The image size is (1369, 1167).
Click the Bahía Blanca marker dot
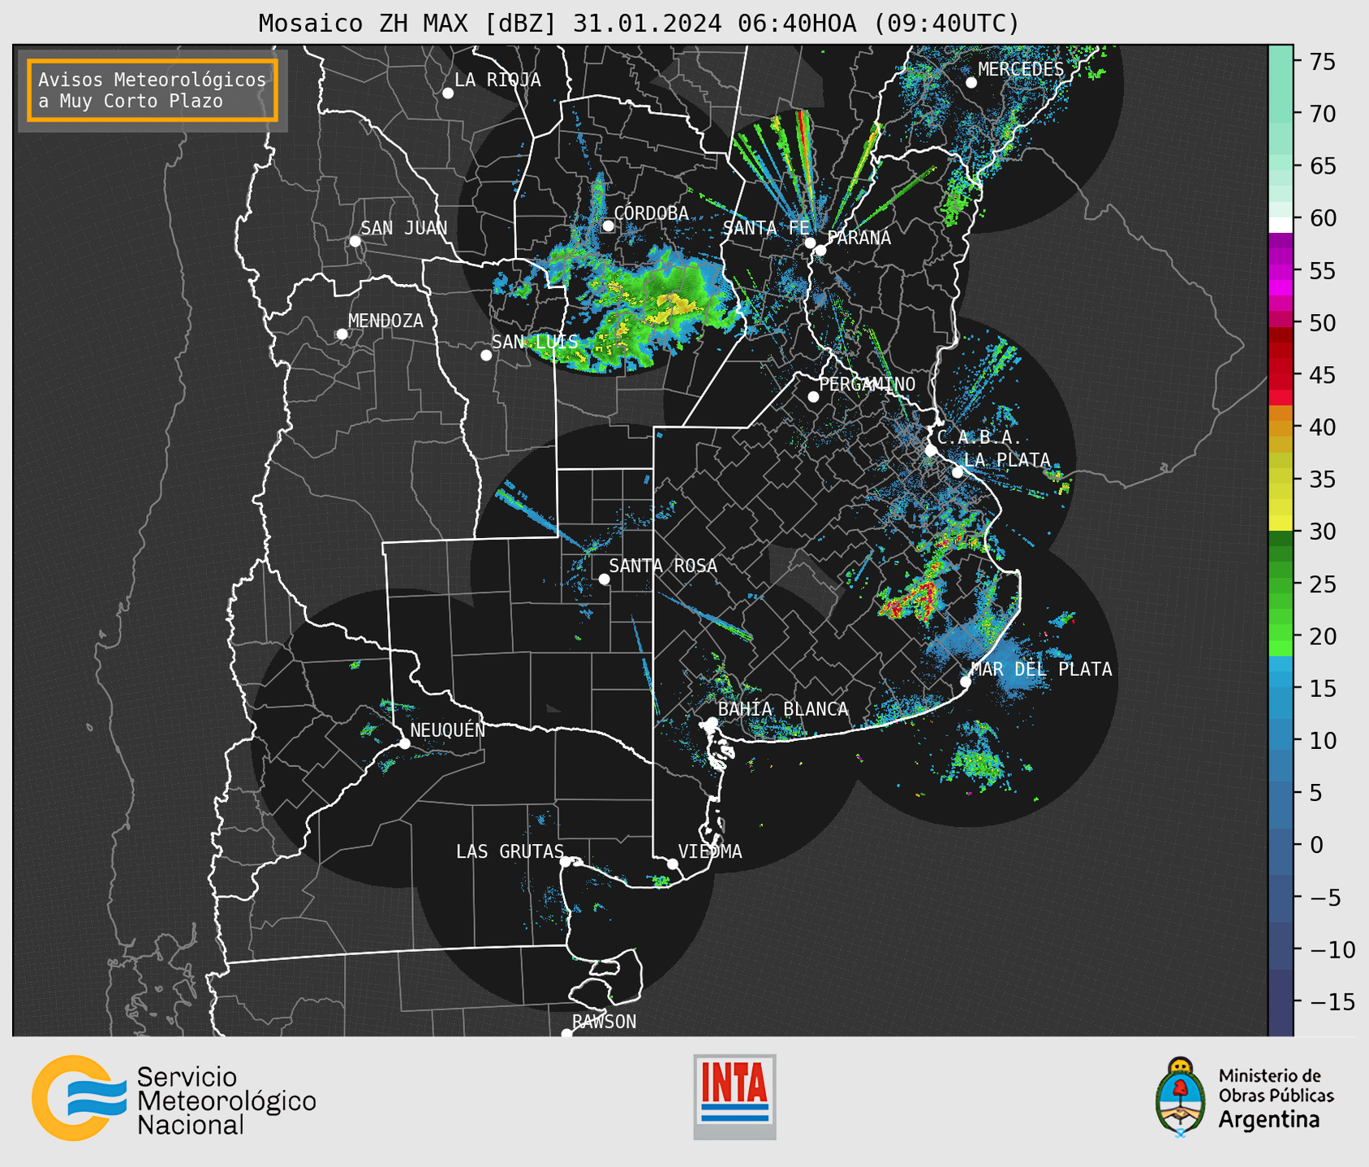click(x=712, y=722)
